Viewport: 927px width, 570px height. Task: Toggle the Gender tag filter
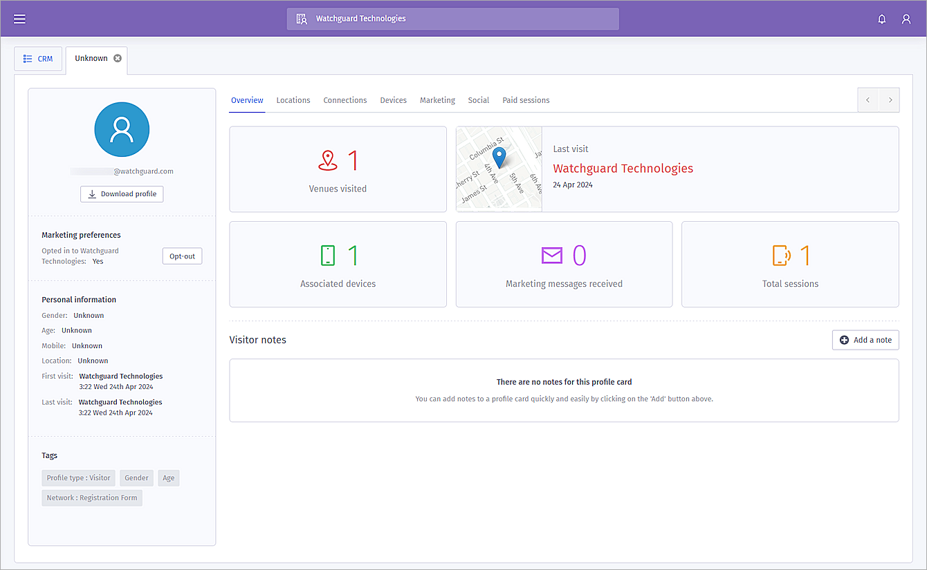click(136, 477)
